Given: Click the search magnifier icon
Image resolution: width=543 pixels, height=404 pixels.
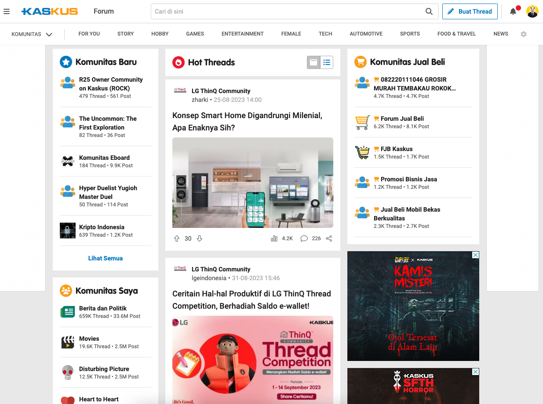Looking at the screenshot, I should pyautogui.click(x=429, y=11).
